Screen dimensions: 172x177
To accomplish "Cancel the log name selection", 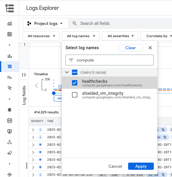I will click(115, 166).
